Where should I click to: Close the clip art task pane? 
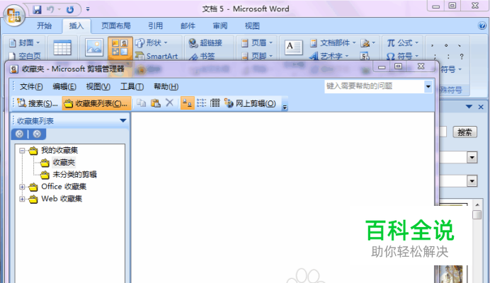click(x=481, y=107)
